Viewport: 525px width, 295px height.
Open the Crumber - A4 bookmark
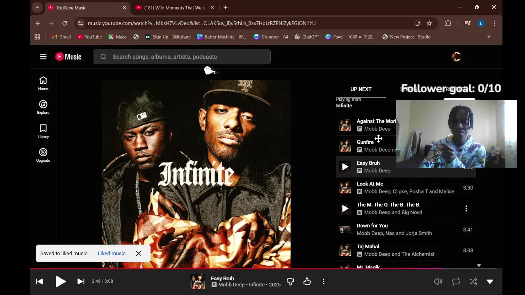(271, 37)
